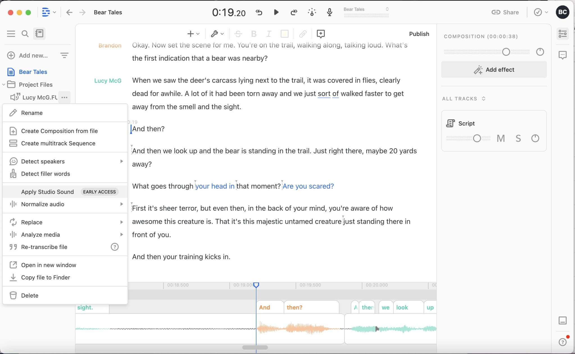575x354 pixels.
Task: Click the Add effect button
Action: pyautogui.click(x=494, y=70)
